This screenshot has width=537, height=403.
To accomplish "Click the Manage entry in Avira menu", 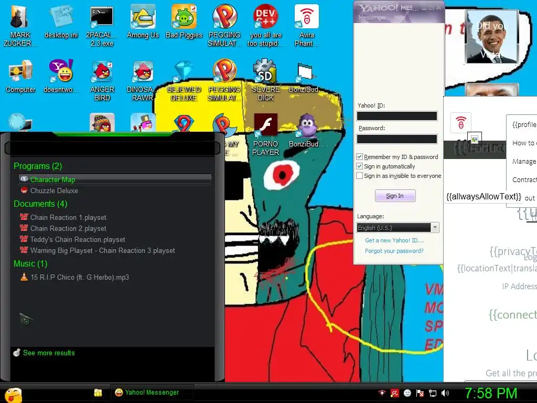I will click(524, 161).
